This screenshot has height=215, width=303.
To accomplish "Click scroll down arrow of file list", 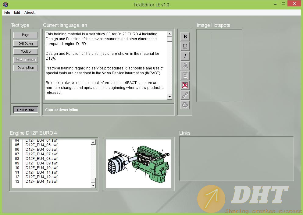I will [93, 185].
